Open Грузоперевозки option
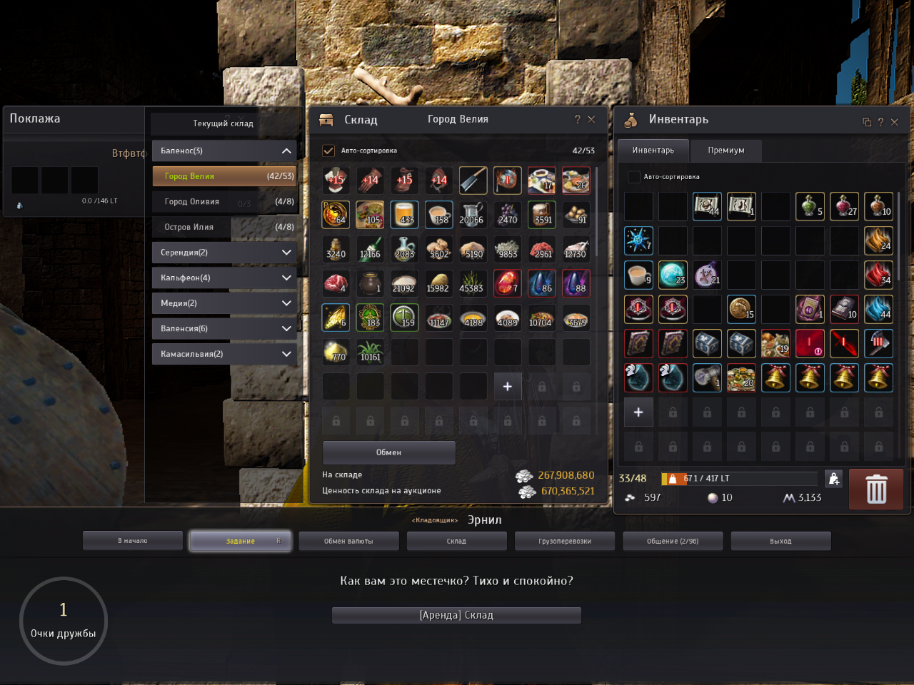The height and width of the screenshot is (685, 914). pyautogui.click(x=565, y=541)
